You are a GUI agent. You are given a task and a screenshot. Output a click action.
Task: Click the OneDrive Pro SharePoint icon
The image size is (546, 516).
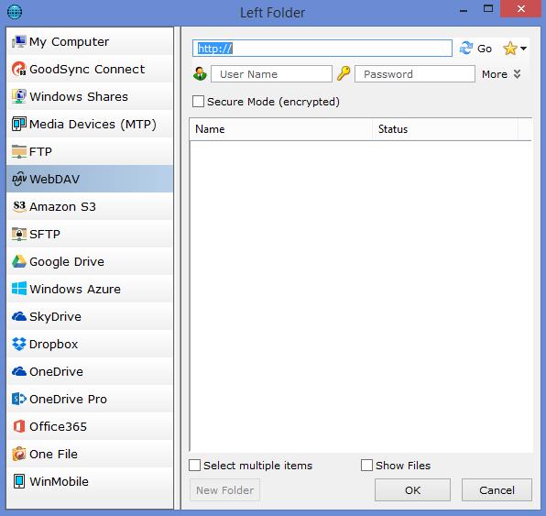[19, 399]
